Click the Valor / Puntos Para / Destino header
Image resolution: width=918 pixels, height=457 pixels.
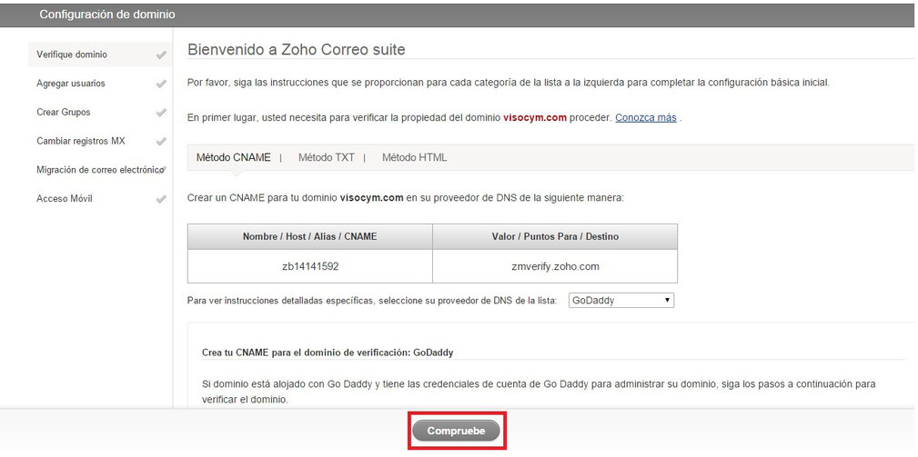(x=555, y=237)
